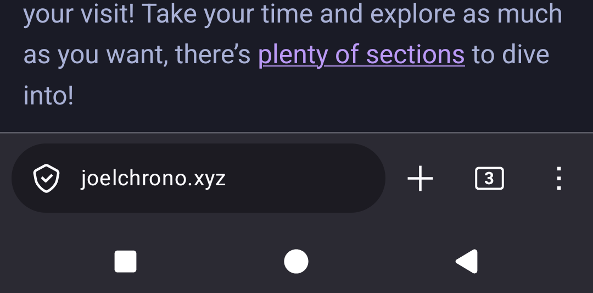The width and height of the screenshot is (593, 293).
Task: Tap the Android back triangle
Action: click(467, 262)
